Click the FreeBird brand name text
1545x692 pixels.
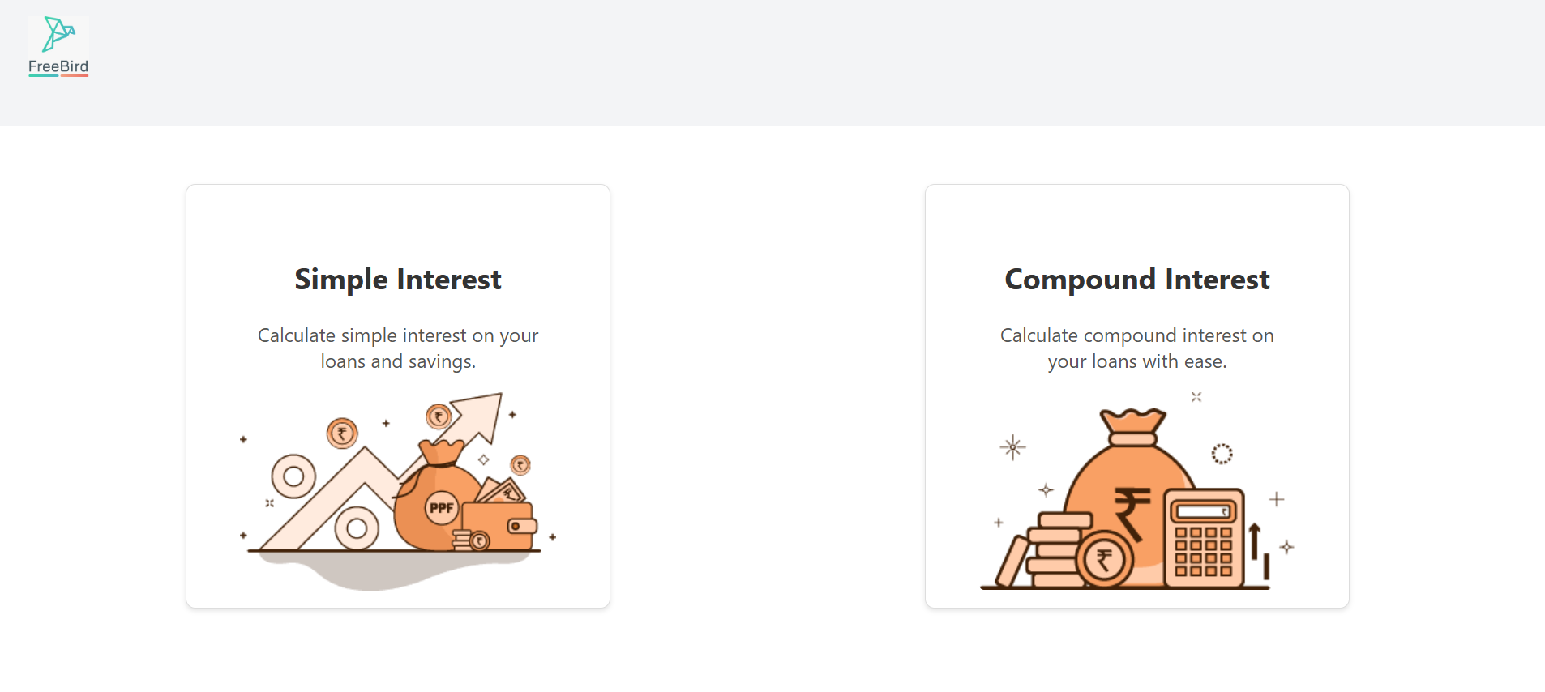click(58, 66)
